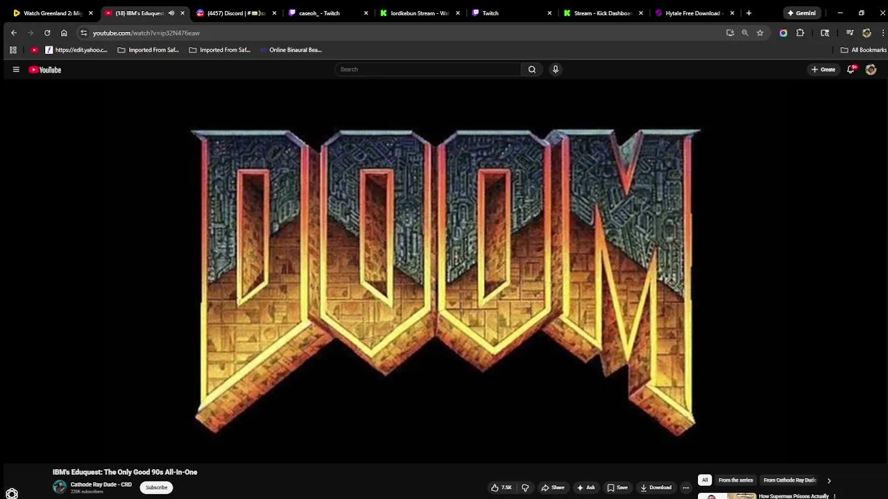The width and height of the screenshot is (888, 499).
Task: Open Cathode Ray Dude channel avatar
Action: click(60, 487)
